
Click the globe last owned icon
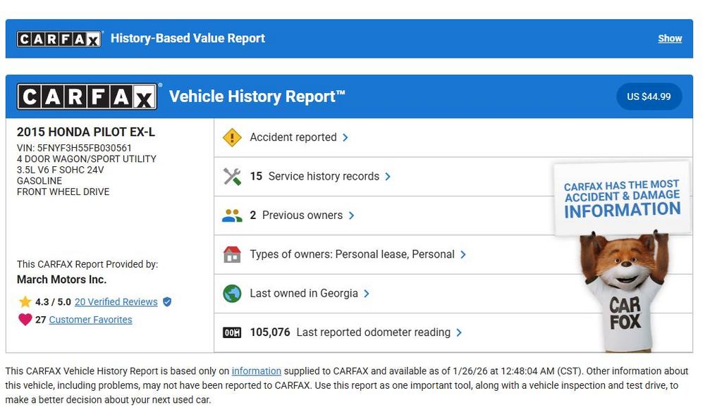(x=232, y=294)
